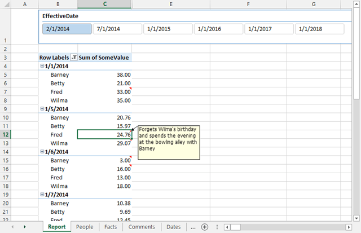Click the horizontal scrollbar left arrow

(227, 227)
